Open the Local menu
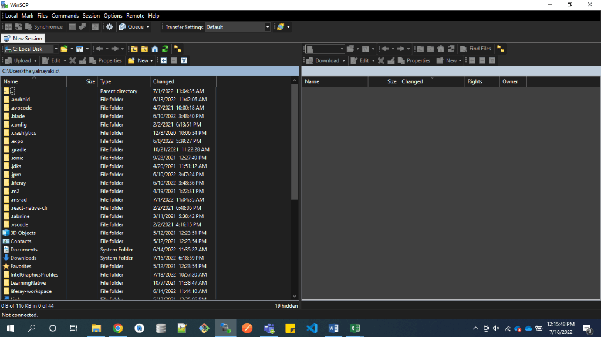Viewport: 601px width, 337px height. point(11,16)
